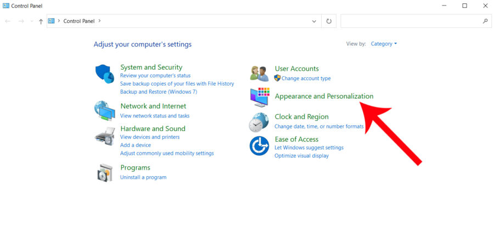This screenshot has width=494, height=231.
Task: Open the System and Security shield icon
Action: (105, 74)
